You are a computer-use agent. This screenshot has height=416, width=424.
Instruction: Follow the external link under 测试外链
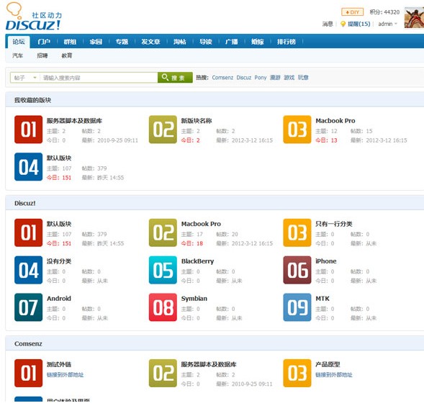[x=66, y=375]
